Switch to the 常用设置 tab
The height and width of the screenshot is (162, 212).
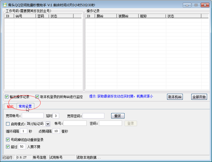pos(25,106)
